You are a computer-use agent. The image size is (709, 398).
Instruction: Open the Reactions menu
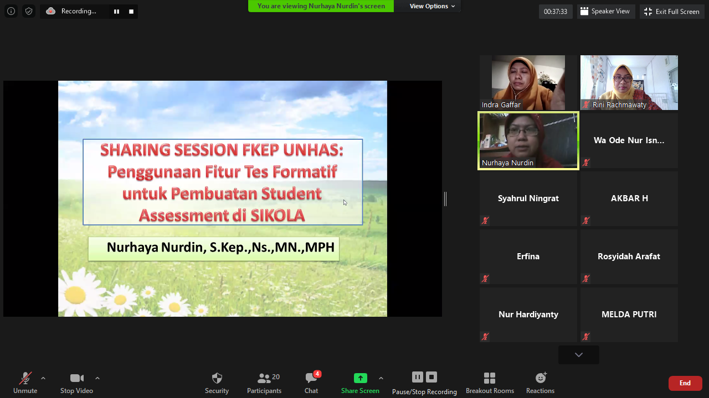[x=540, y=383]
